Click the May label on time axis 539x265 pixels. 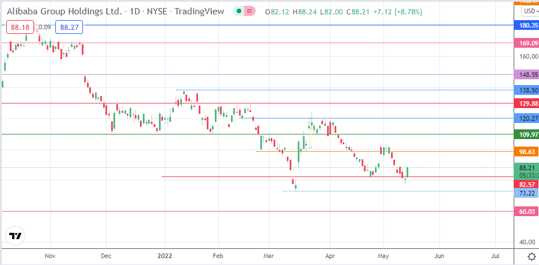click(384, 256)
